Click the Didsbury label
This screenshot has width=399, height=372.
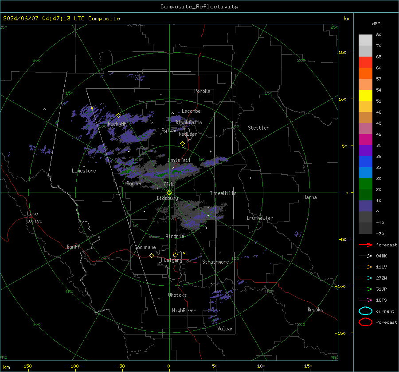pyautogui.click(x=167, y=198)
